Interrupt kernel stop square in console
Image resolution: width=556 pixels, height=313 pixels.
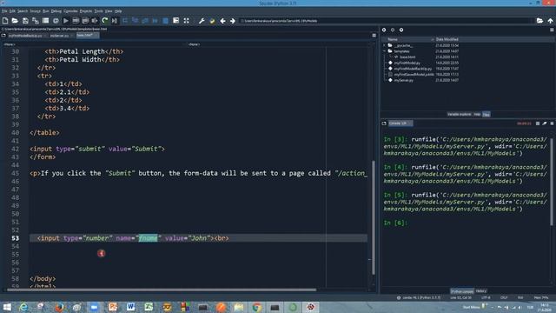pyautogui.click(x=538, y=123)
